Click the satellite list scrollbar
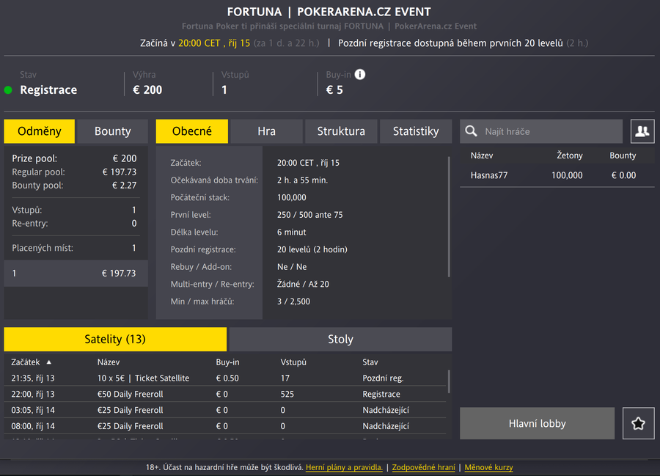The height and width of the screenshot is (476, 660). [449, 381]
